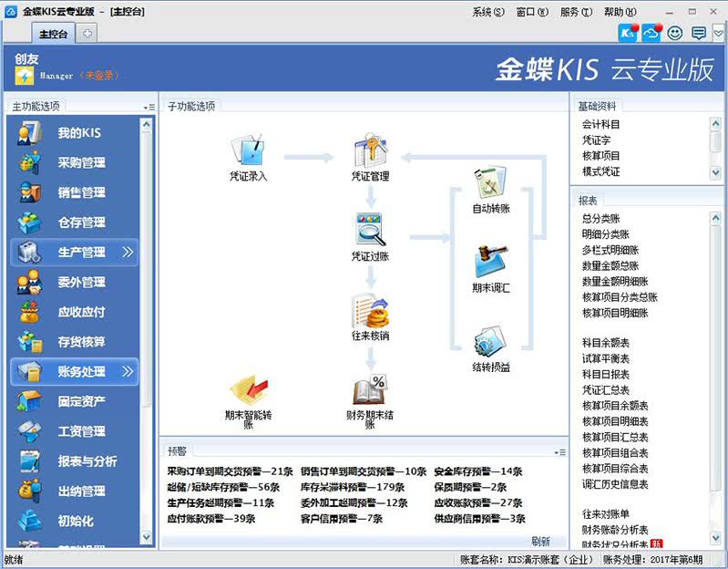The height and width of the screenshot is (569, 728).
Task: Open 核算项目 in 基础资料
Action: coord(600,156)
